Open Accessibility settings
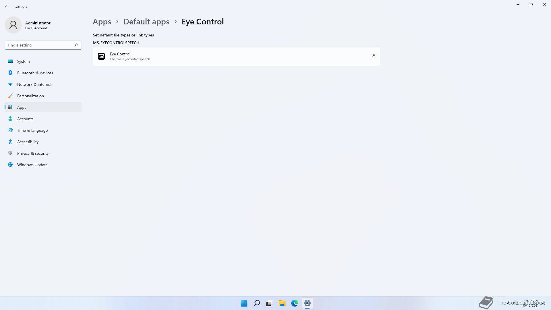The image size is (551, 310). [43, 142]
